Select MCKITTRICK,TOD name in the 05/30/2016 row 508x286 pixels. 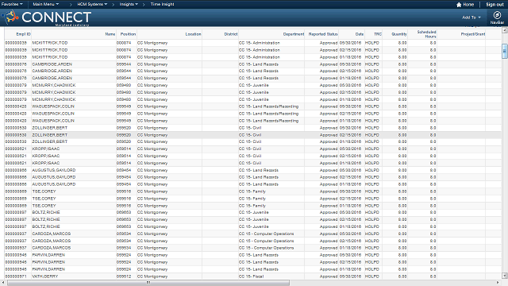(50, 43)
